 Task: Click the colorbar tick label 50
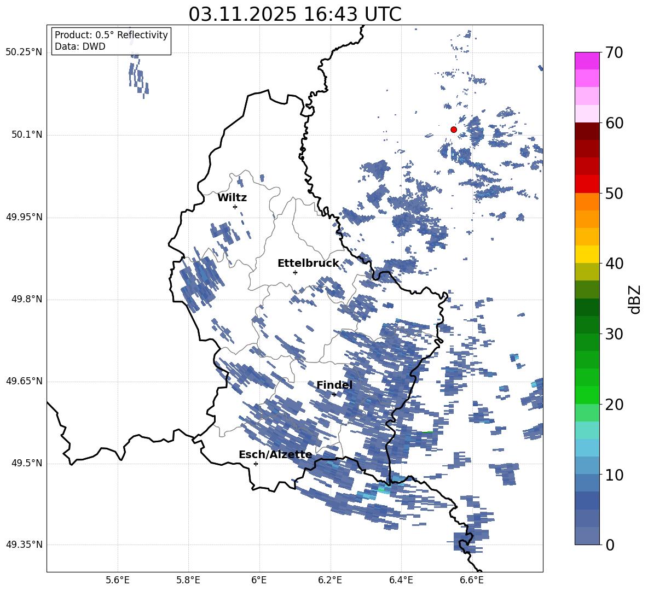[614, 194]
